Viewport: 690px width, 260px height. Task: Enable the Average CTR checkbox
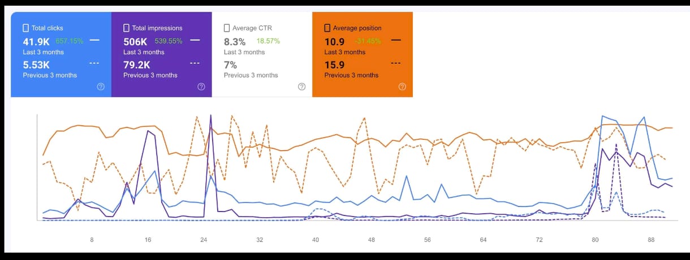click(227, 28)
